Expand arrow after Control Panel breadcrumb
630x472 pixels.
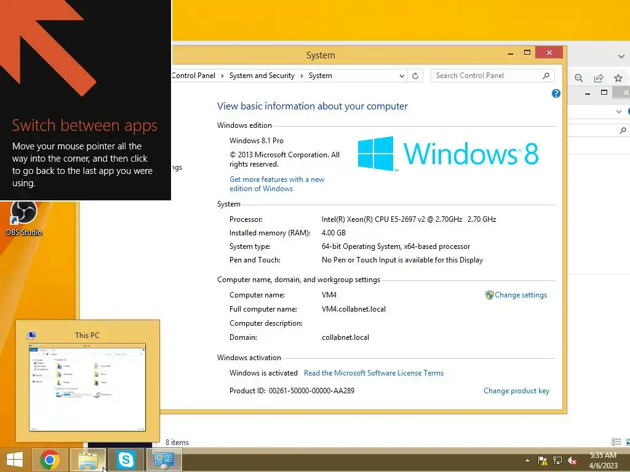tap(222, 76)
